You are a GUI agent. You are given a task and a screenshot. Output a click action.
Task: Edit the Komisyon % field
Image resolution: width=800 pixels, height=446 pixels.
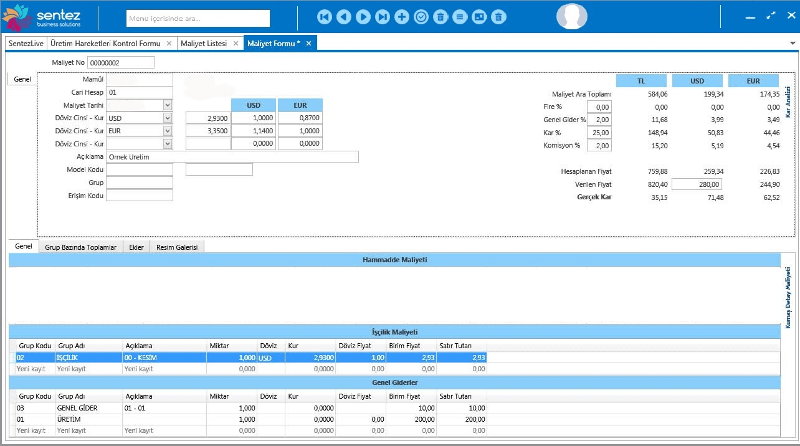pos(599,145)
